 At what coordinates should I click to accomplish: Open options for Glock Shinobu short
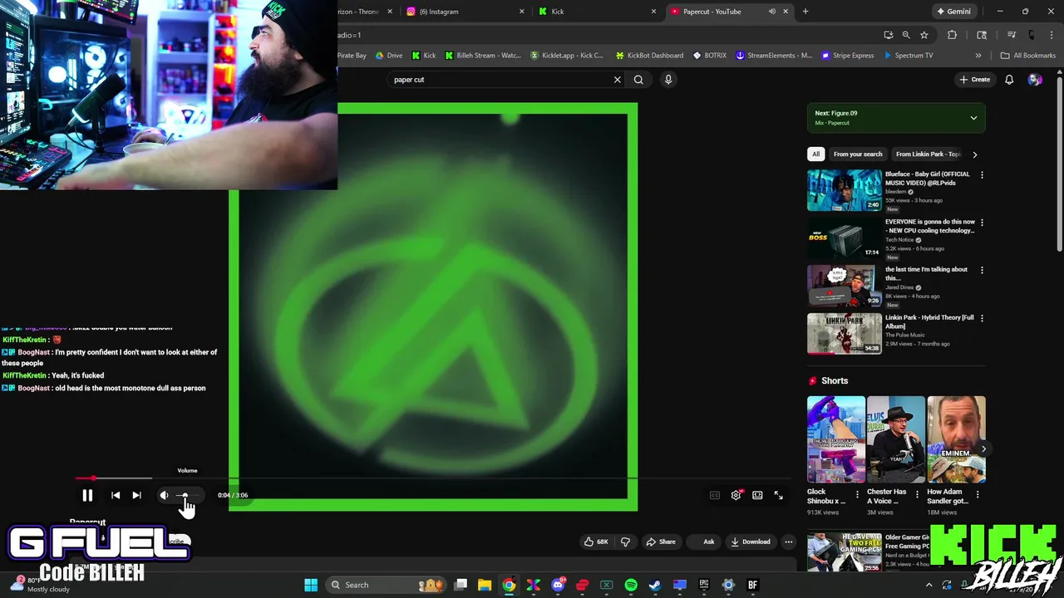[x=857, y=494]
